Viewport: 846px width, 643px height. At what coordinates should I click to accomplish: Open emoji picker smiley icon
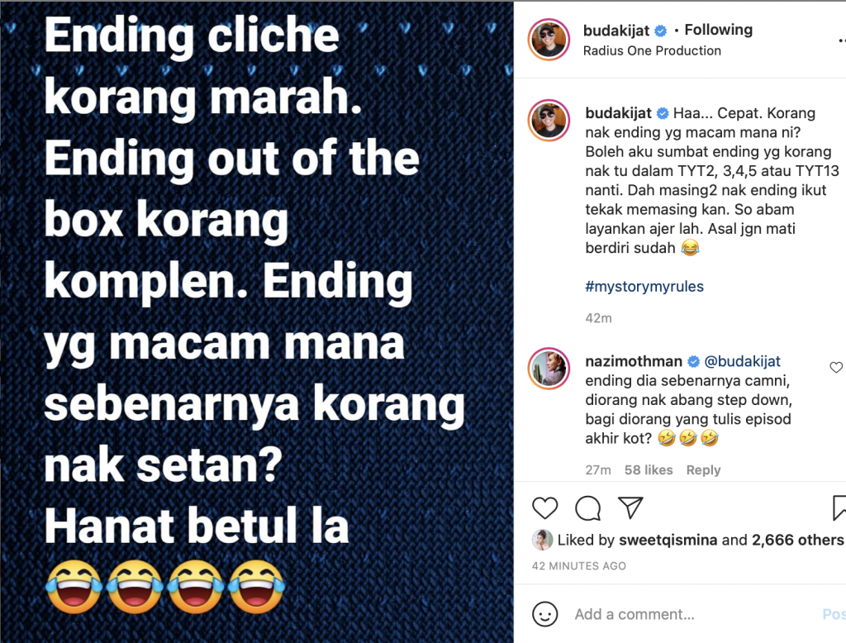point(545,614)
